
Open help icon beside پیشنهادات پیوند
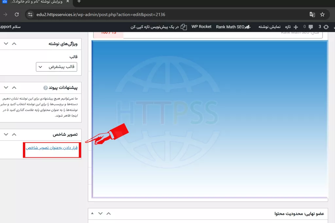pyautogui.click(x=45, y=88)
